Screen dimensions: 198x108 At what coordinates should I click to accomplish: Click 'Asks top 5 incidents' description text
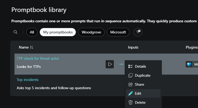point(54,88)
